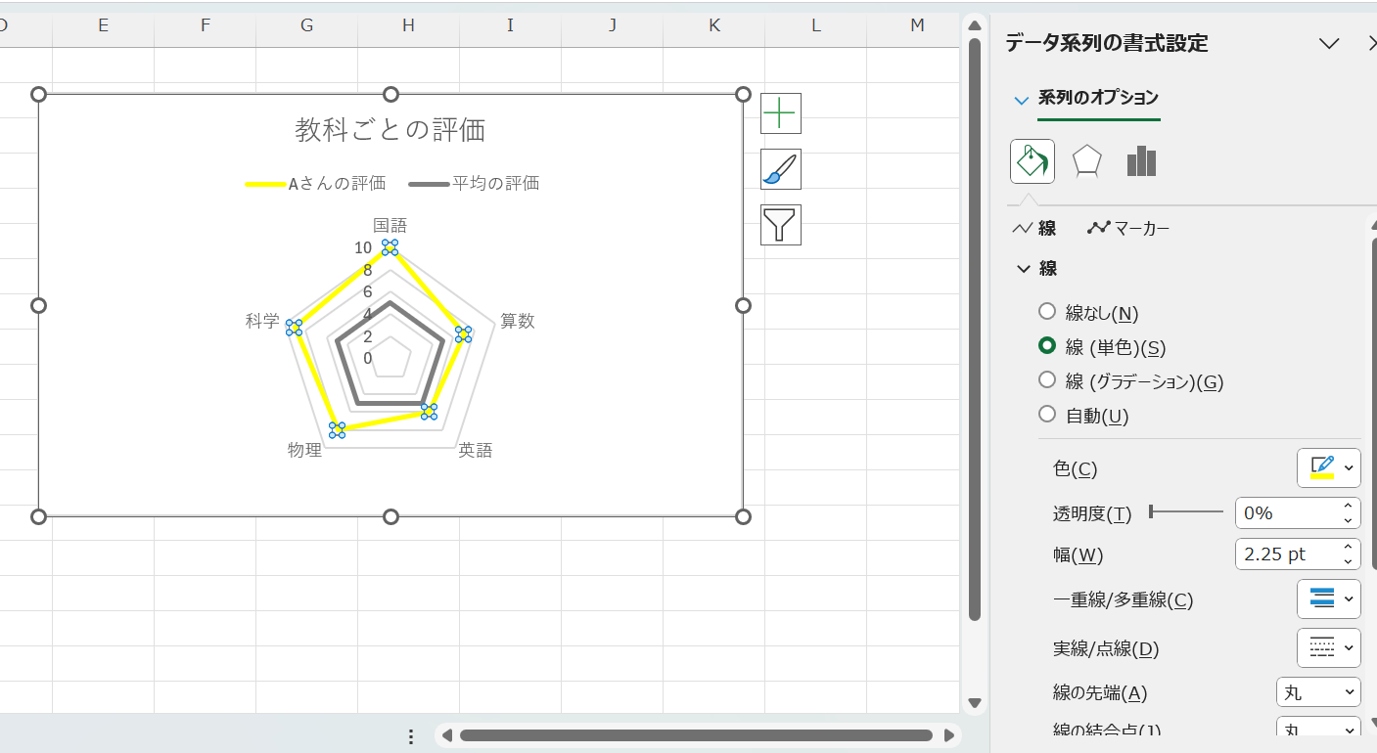Open Chart Styles with the brush icon

coord(780,168)
